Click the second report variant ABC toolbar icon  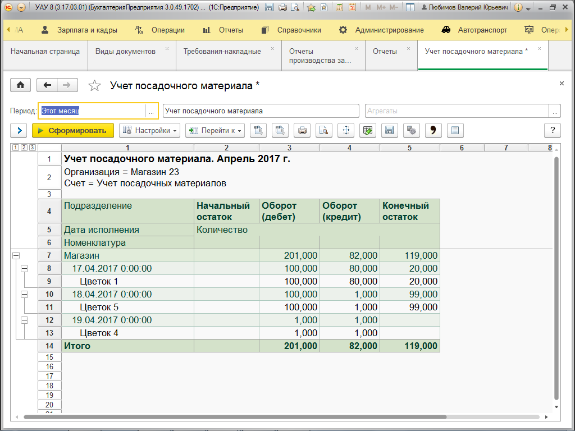click(280, 130)
